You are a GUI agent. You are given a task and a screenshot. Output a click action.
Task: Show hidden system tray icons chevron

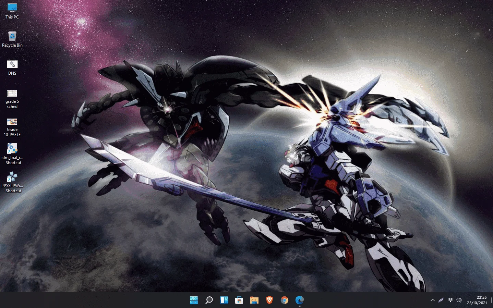432,300
